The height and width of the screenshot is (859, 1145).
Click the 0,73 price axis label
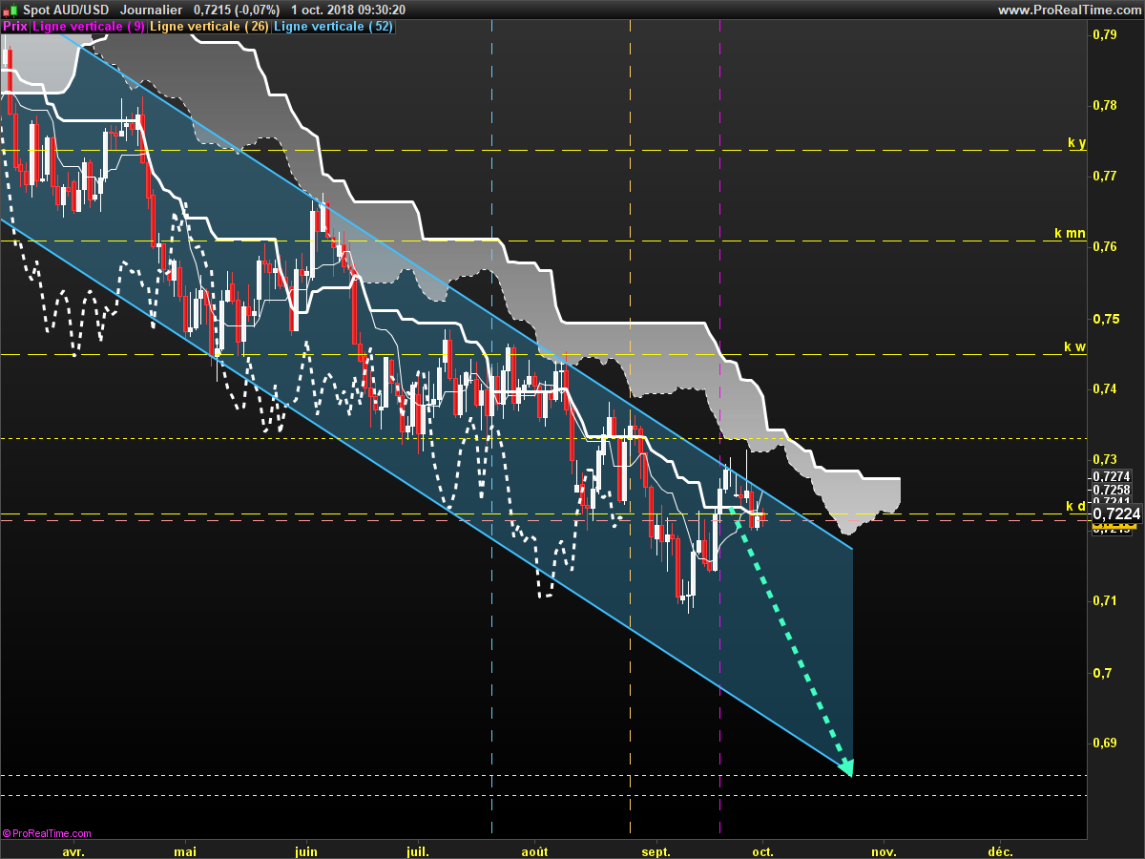1104,459
